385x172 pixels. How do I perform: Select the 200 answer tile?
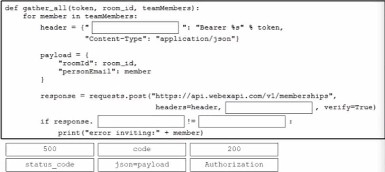pyautogui.click(x=234, y=149)
